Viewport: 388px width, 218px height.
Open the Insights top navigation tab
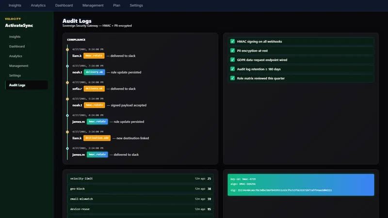[x=15, y=5]
